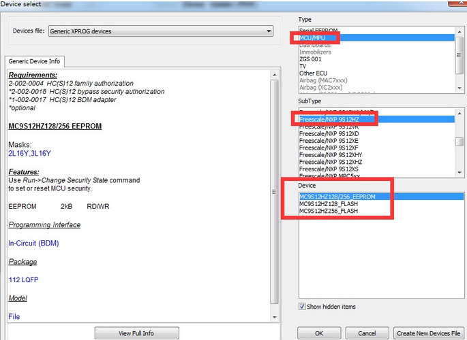The width and height of the screenshot is (467, 340).
Task: Select Freescale/NXP 9S12XE subtype
Action: coord(377,141)
